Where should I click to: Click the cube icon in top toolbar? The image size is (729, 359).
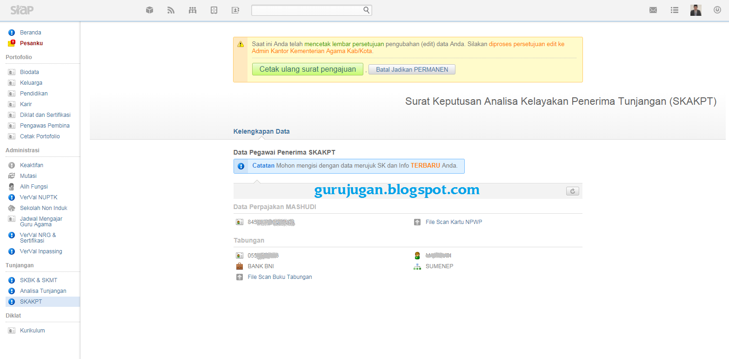pyautogui.click(x=149, y=10)
